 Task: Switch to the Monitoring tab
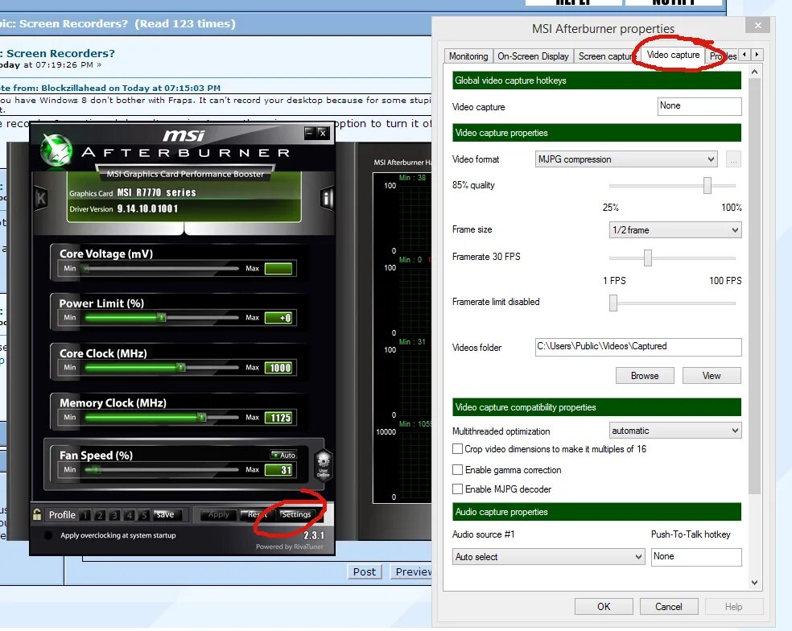[468, 56]
